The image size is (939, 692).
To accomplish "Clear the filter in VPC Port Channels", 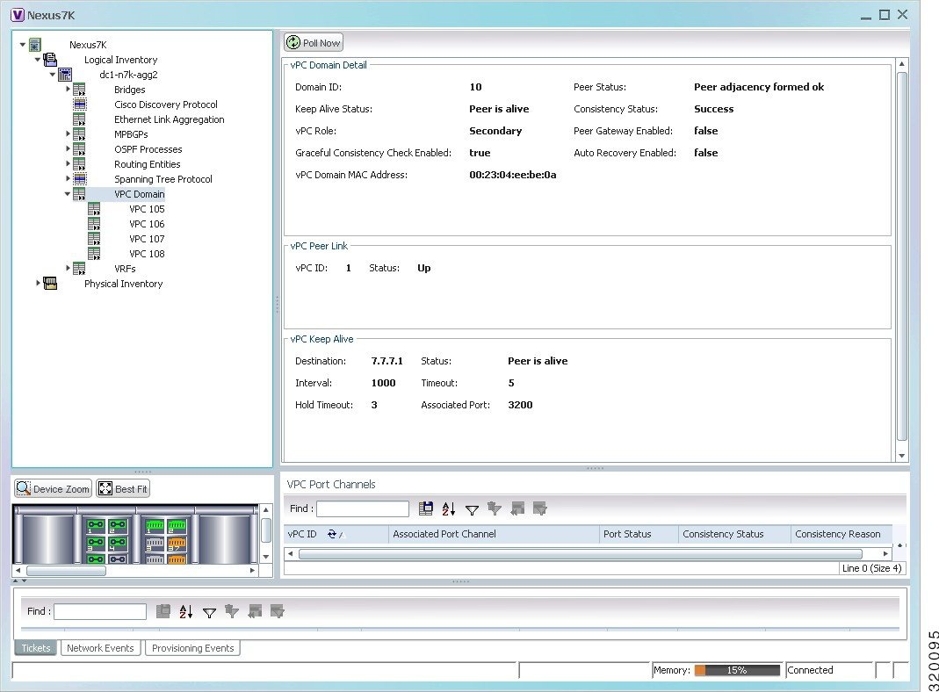I will (x=494, y=508).
